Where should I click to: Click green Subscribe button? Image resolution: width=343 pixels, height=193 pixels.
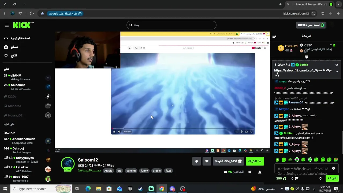(x=255, y=161)
